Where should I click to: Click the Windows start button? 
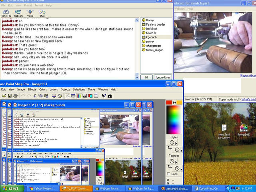[12, 188]
